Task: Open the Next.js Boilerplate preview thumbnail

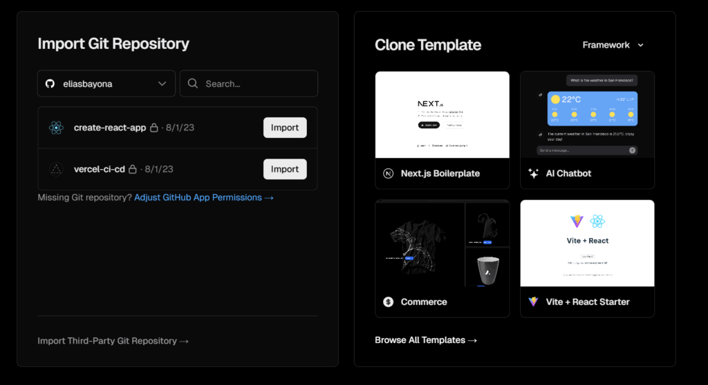Action: click(x=442, y=115)
